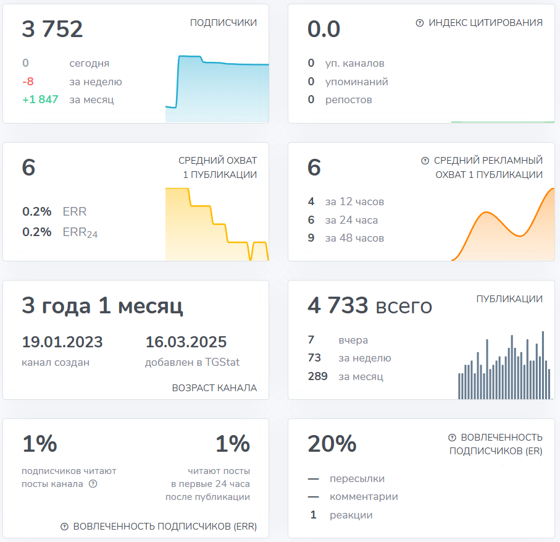Screen dimensions: 560x542
Task: Click channel creation date 19.01.2023
Action: [x=62, y=342]
